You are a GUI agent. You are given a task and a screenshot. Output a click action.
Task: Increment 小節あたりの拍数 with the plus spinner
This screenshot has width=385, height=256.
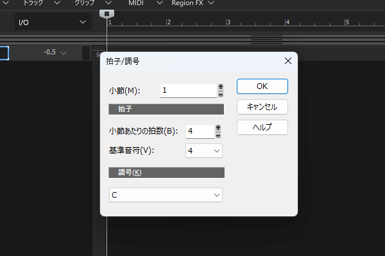(x=218, y=127)
